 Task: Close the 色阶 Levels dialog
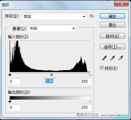point(121,3)
